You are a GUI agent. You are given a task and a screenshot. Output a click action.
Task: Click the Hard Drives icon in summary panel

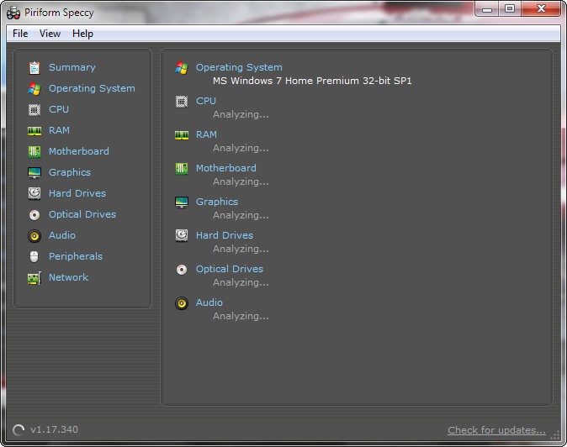(182, 235)
